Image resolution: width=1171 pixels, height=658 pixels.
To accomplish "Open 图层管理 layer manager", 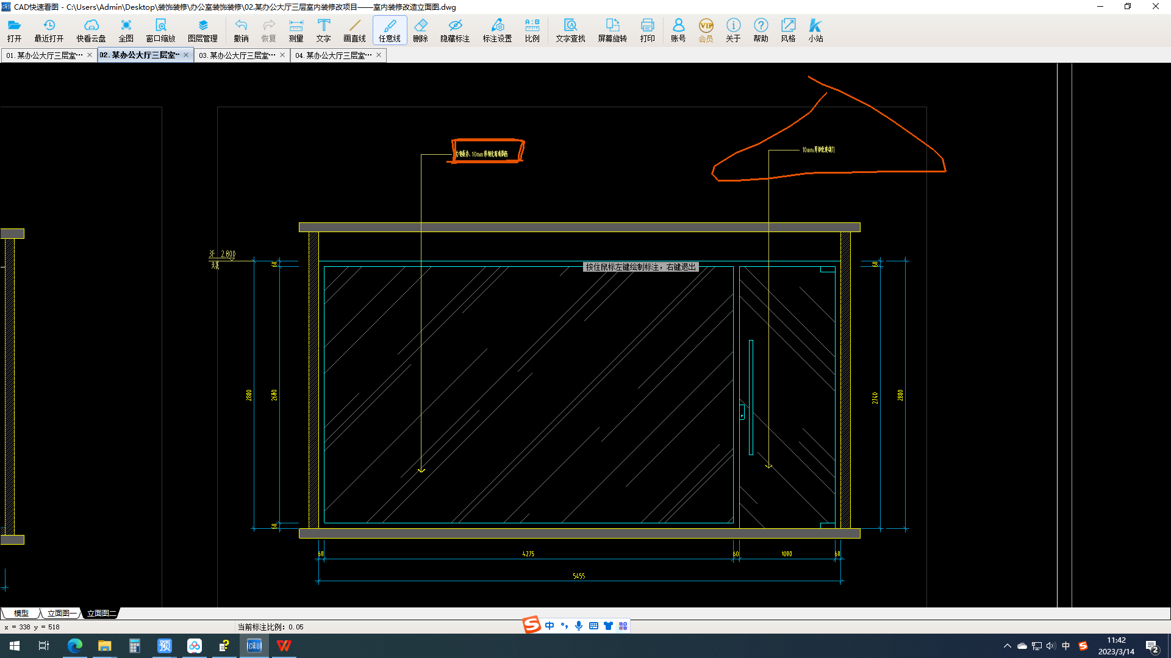I will (x=202, y=30).
